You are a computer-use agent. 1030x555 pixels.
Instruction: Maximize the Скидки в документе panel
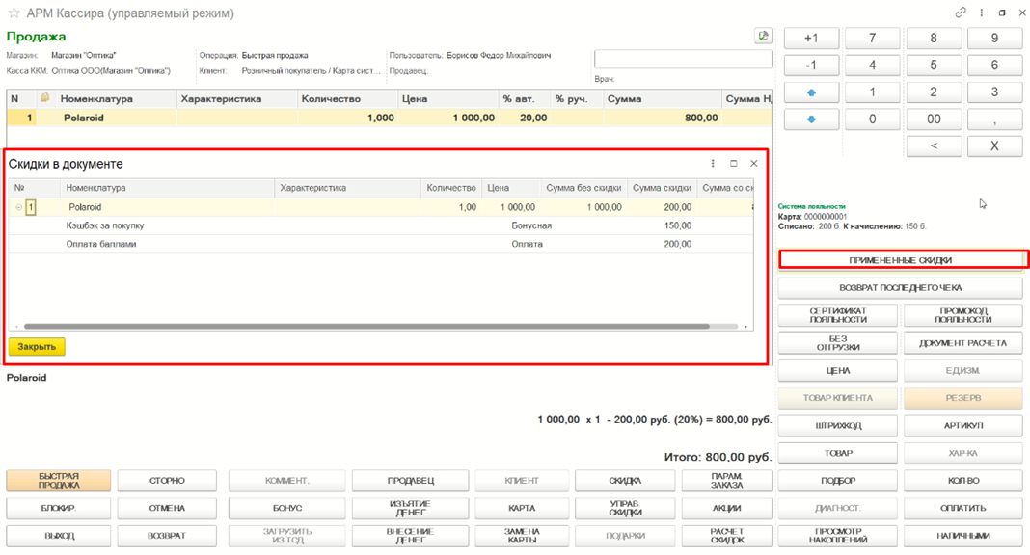(x=734, y=164)
